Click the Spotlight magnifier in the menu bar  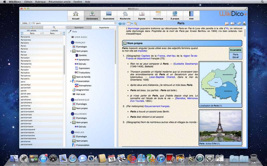(262, 2)
